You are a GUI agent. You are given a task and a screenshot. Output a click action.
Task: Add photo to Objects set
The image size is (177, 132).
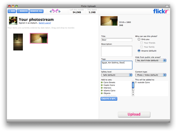coord(102,93)
